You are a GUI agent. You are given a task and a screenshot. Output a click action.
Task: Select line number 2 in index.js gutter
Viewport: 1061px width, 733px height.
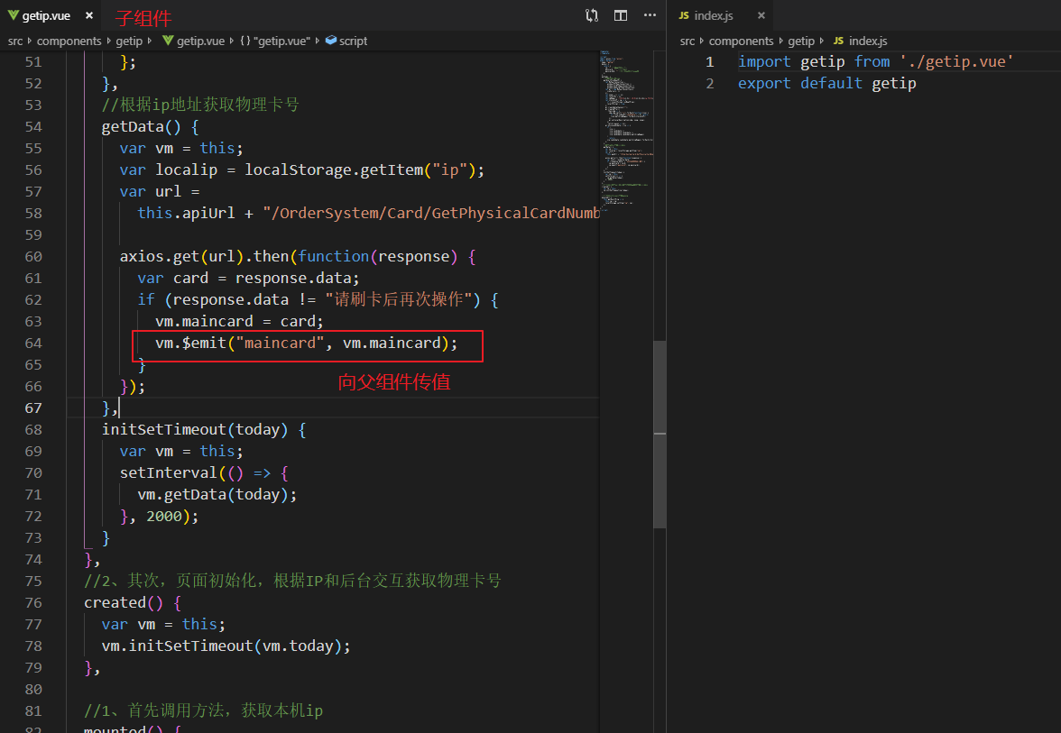point(710,83)
